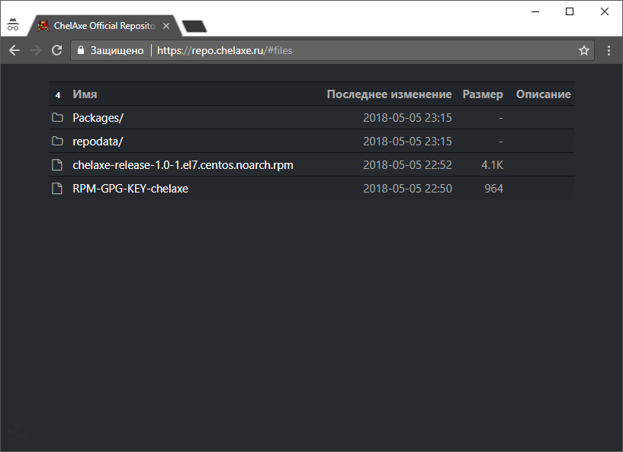Click the back navigation arrow
The height and width of the screenshot is (452, 623).
[x=14, y=50]
